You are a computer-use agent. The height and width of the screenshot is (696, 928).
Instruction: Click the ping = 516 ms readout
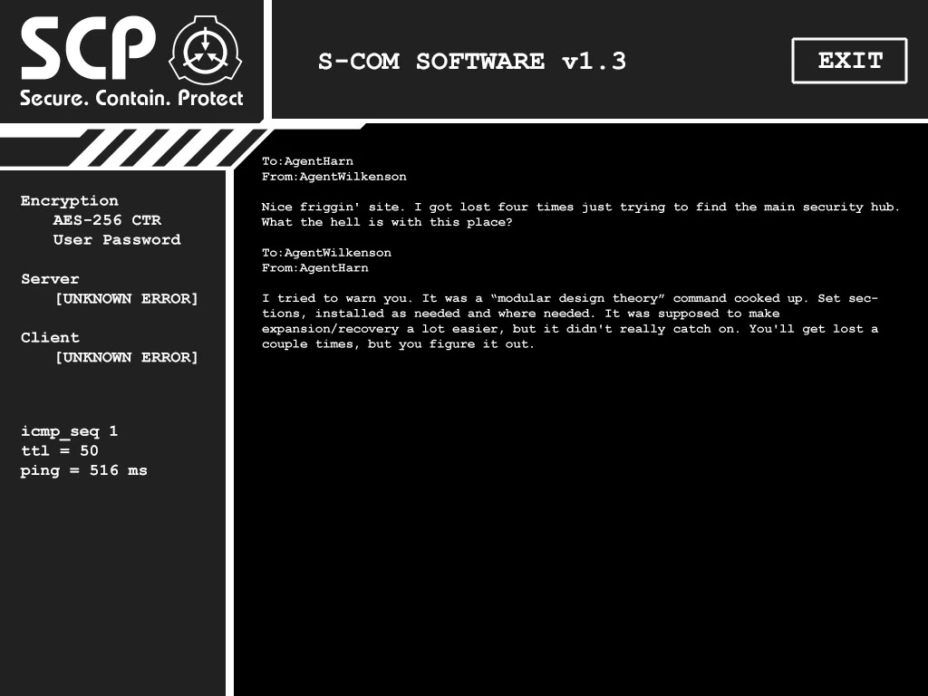(84, 470)
